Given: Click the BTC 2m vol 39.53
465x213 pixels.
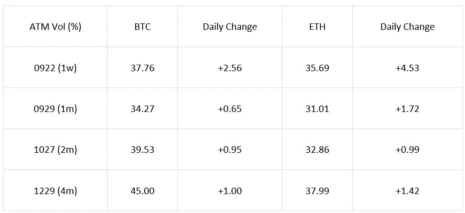Looking at the screenshot, I should click(142, 149).
